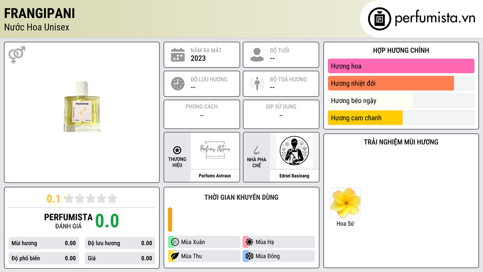This screenshot has width=483, height=272.
Task: Click the nose icon above Nhà Pha Chế
Action: (x=256, y=150)
